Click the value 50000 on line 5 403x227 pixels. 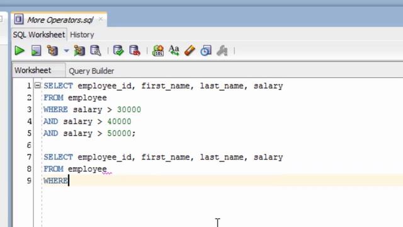119,133
